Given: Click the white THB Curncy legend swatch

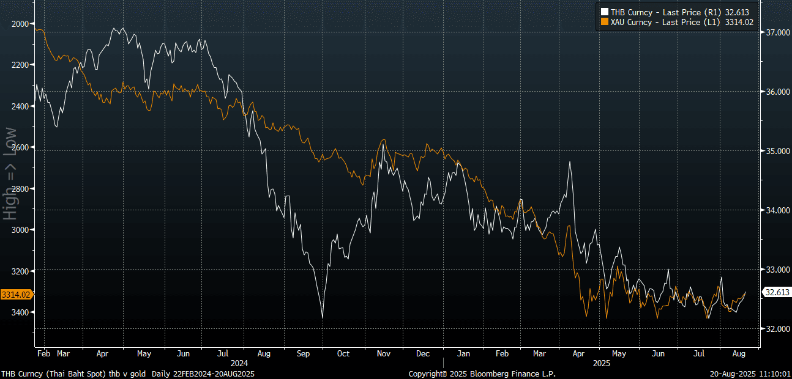Looking at the screenshot, I should 605,12.
